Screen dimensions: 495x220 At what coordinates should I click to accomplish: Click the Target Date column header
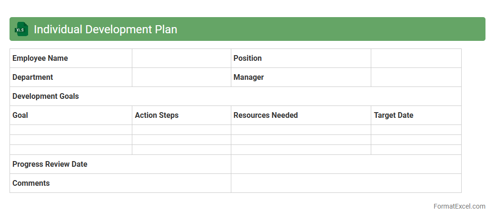(416, 115)
